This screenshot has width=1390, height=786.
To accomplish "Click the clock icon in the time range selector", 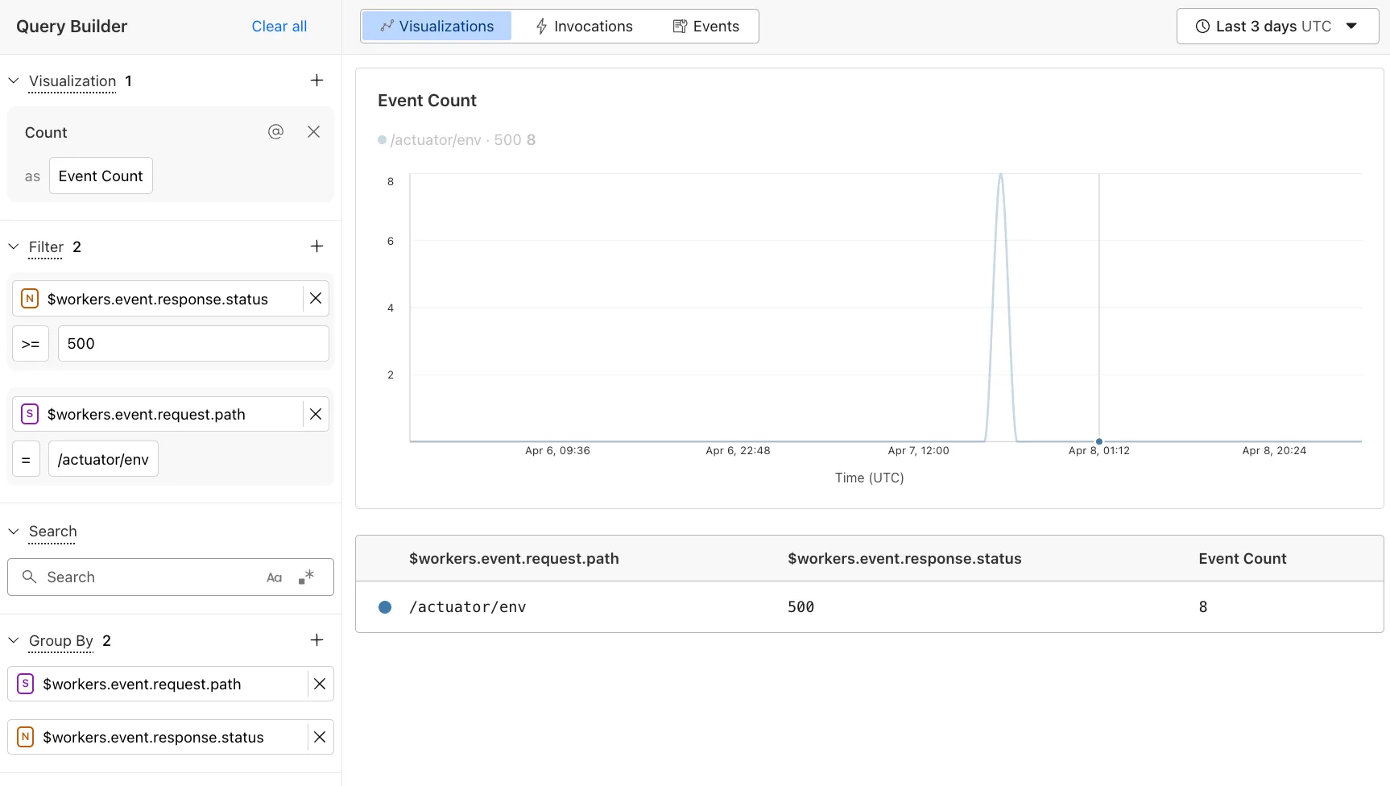I will [x=1201, y=26].
